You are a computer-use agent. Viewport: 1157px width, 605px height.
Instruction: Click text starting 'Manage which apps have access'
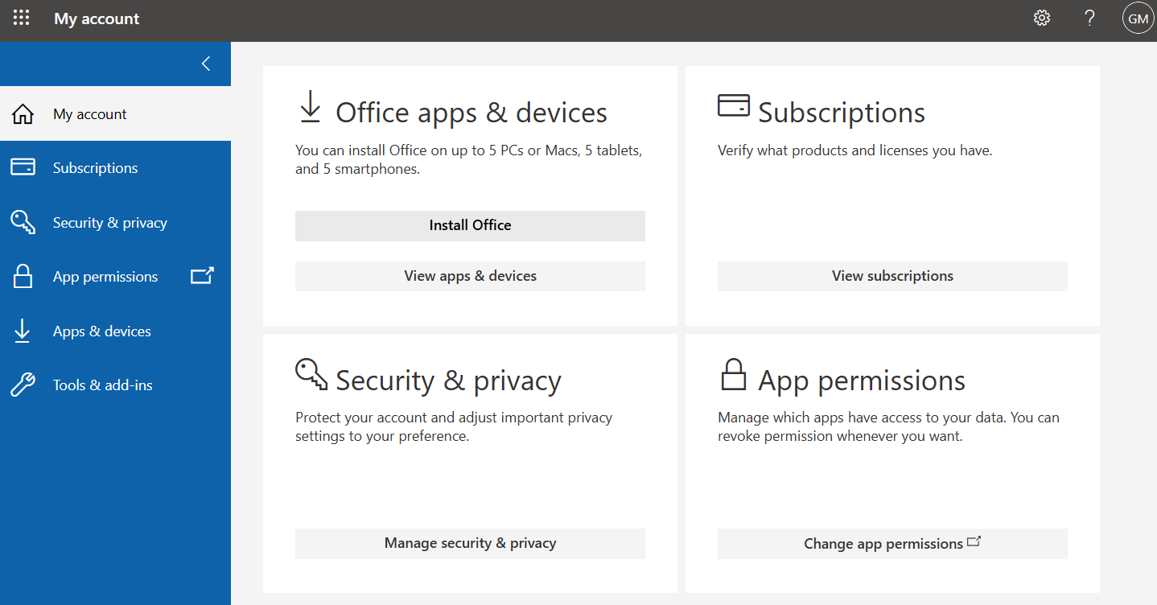point(888,427)
